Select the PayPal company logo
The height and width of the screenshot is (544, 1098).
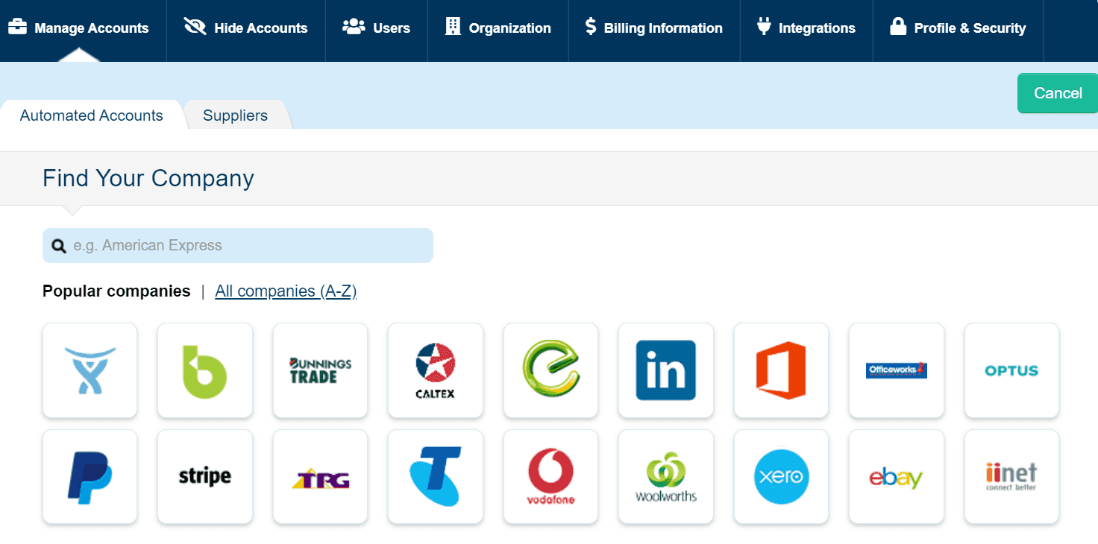[x=90, y=477]
